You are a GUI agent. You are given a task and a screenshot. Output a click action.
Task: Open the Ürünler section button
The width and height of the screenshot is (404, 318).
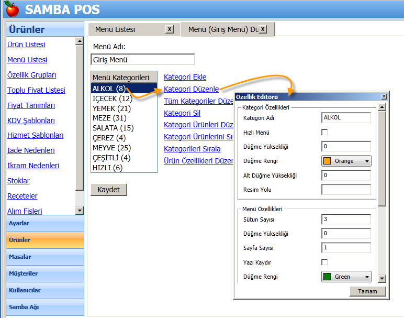[x=45, y=240]
